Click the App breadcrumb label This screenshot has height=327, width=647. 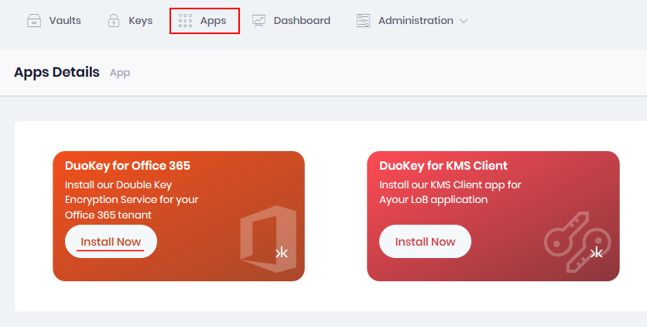pos(120,73)
